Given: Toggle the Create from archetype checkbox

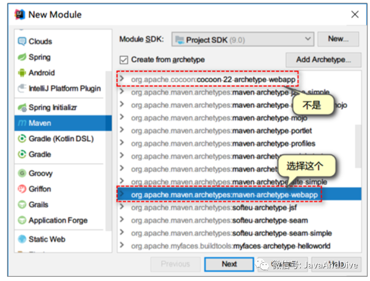Looking at the screenshot, I should (x=124, y=60).
